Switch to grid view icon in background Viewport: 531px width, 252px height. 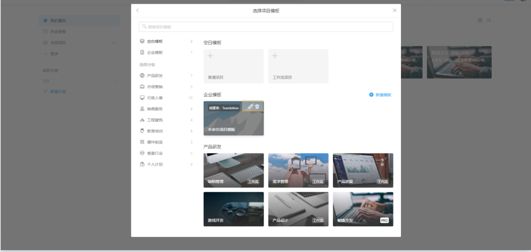coord(480,20)
